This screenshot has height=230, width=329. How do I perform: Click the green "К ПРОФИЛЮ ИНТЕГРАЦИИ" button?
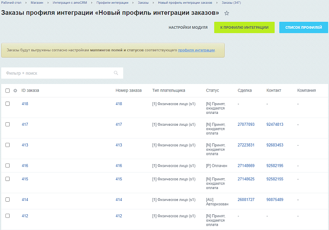pos(244,27)
